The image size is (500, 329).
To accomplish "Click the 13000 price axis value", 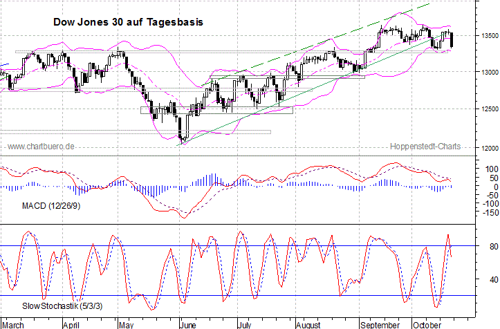I will pos(490,73).
